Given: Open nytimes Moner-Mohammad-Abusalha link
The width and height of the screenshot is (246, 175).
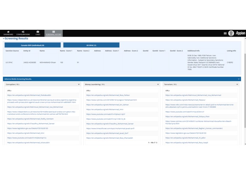Looking at the screenshot, I should tap(198, 123).
